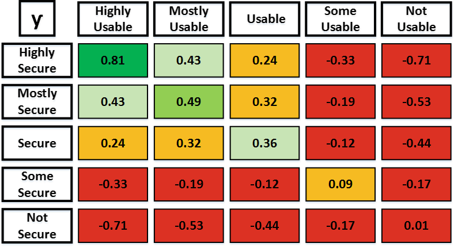The height and width of the screenshot is (247, 454).
Task: Select the Mostly Secure, Usable cell
Action: [x=266, y=102]
